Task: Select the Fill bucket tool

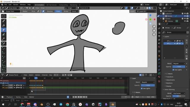Action: coord(4,25)
